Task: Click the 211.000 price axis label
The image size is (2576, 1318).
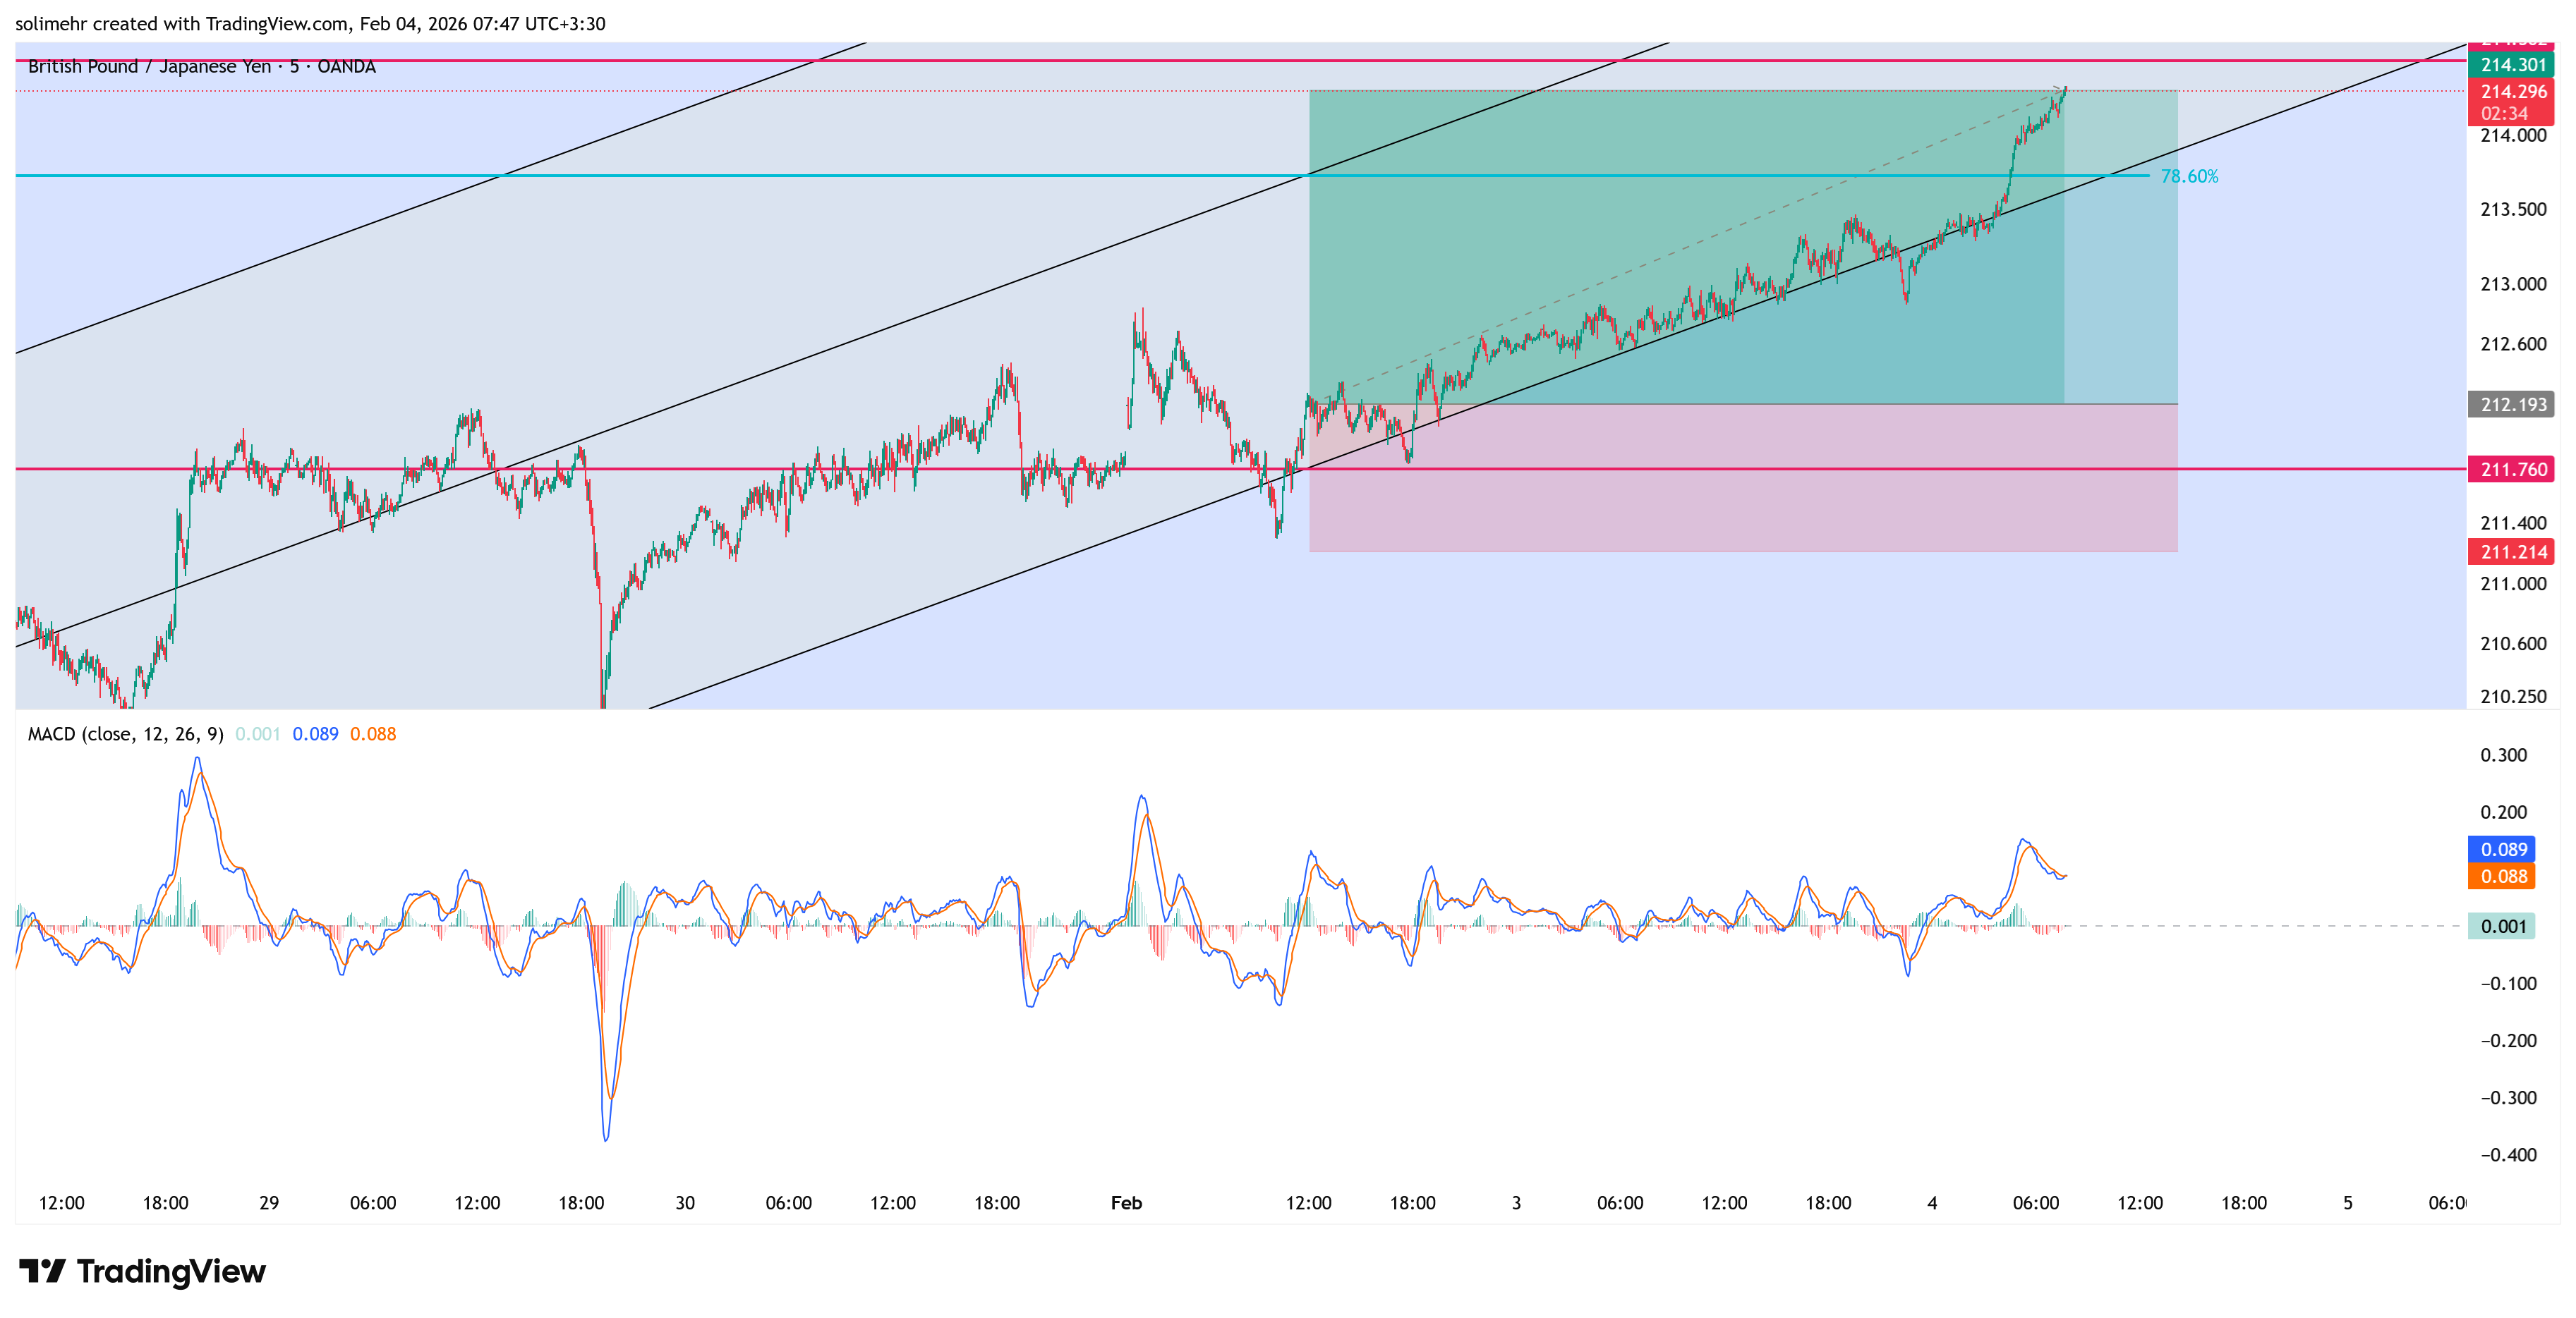Action: pos(2513,585)
